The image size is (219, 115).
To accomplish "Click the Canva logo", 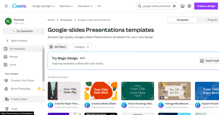I will [19, 6].
